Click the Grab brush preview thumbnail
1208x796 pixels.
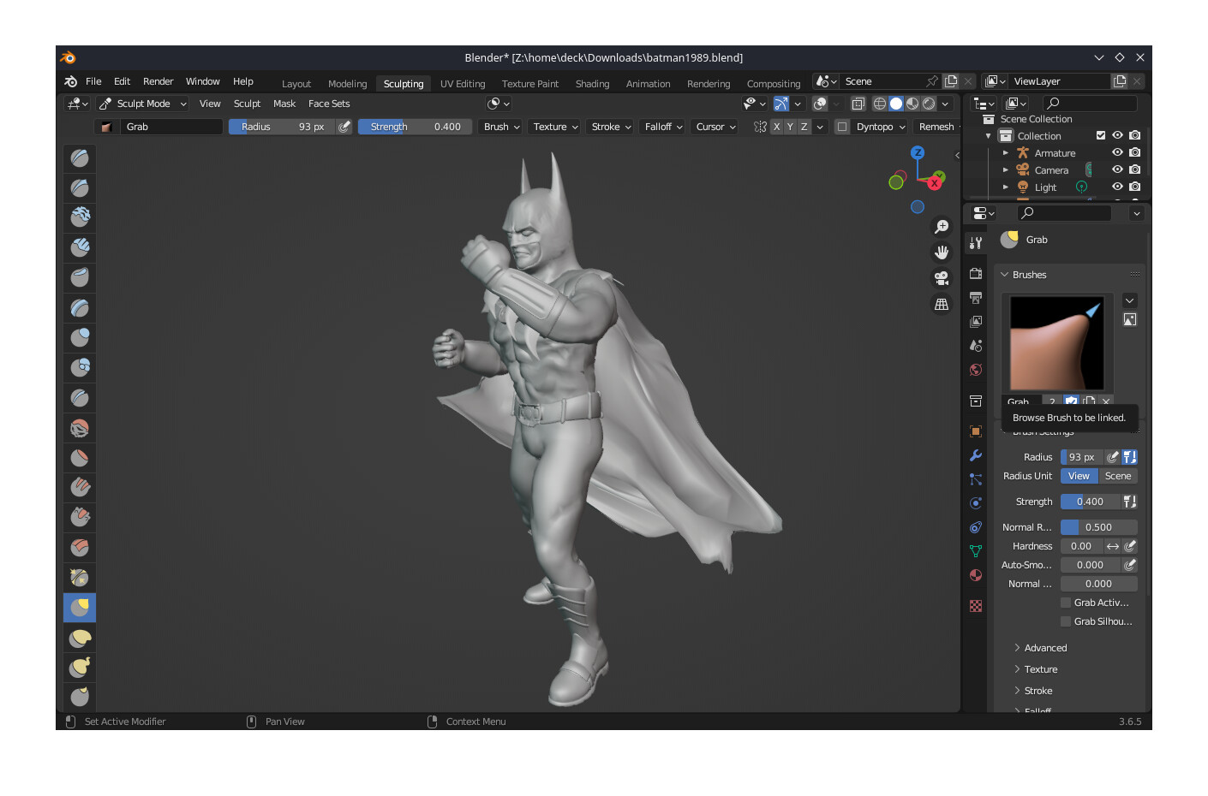(1057, 343)
